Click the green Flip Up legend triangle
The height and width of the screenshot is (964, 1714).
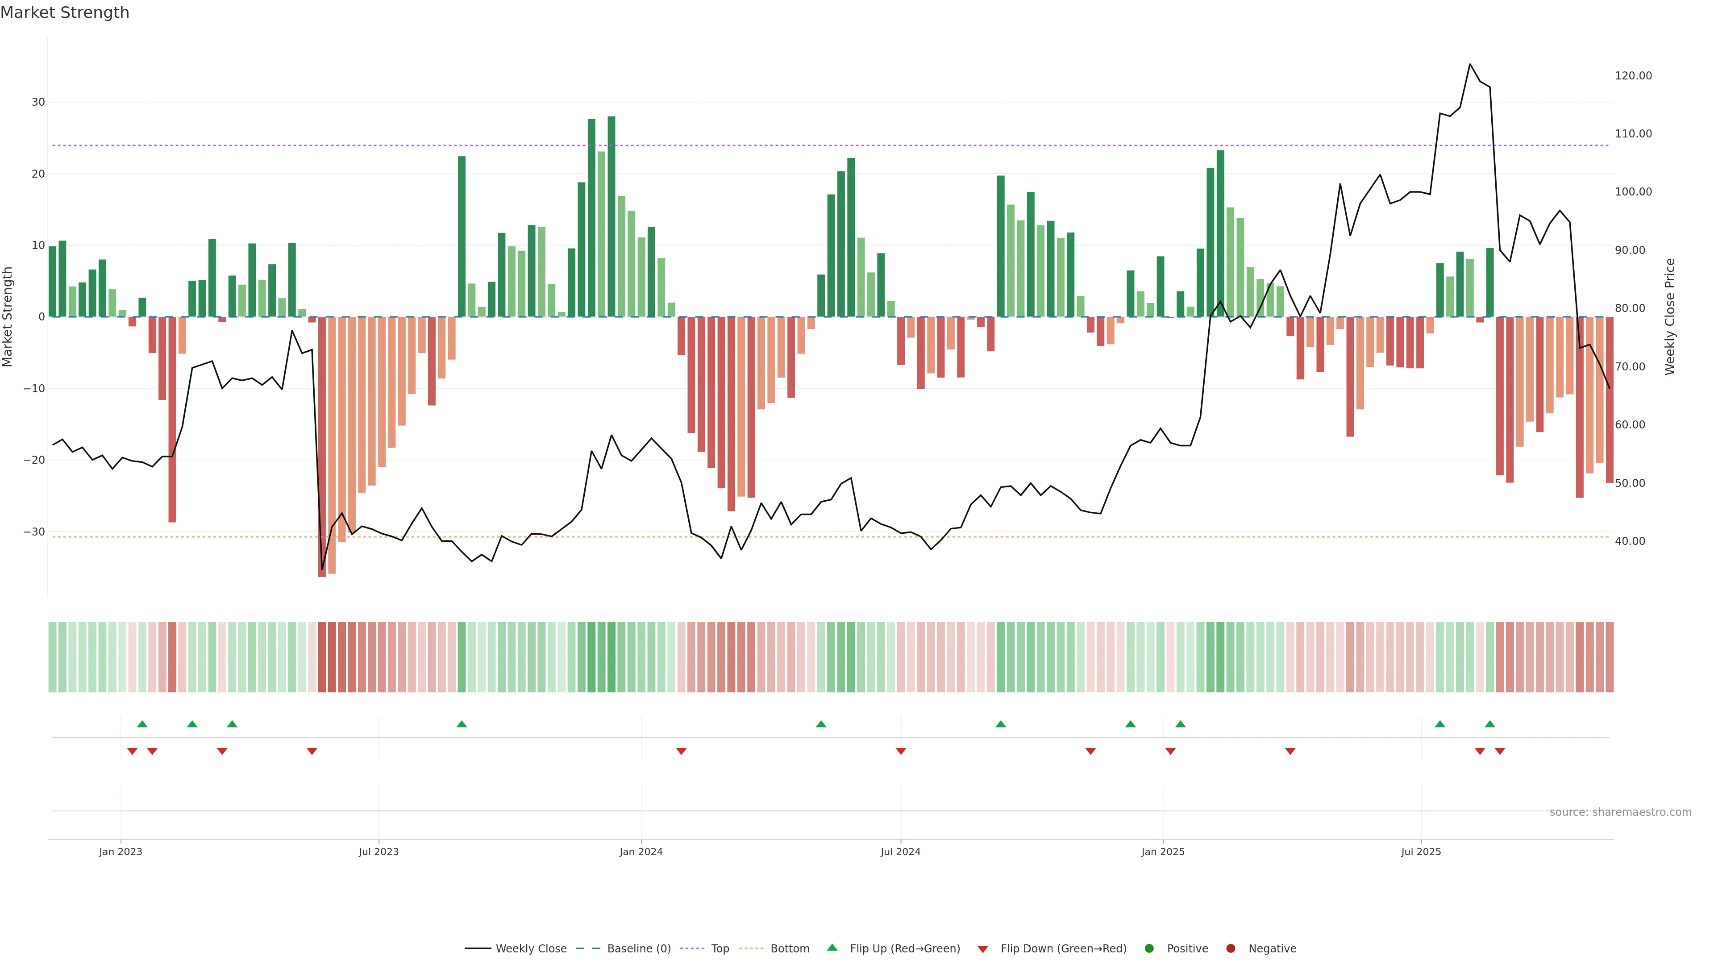click(832, 948)
